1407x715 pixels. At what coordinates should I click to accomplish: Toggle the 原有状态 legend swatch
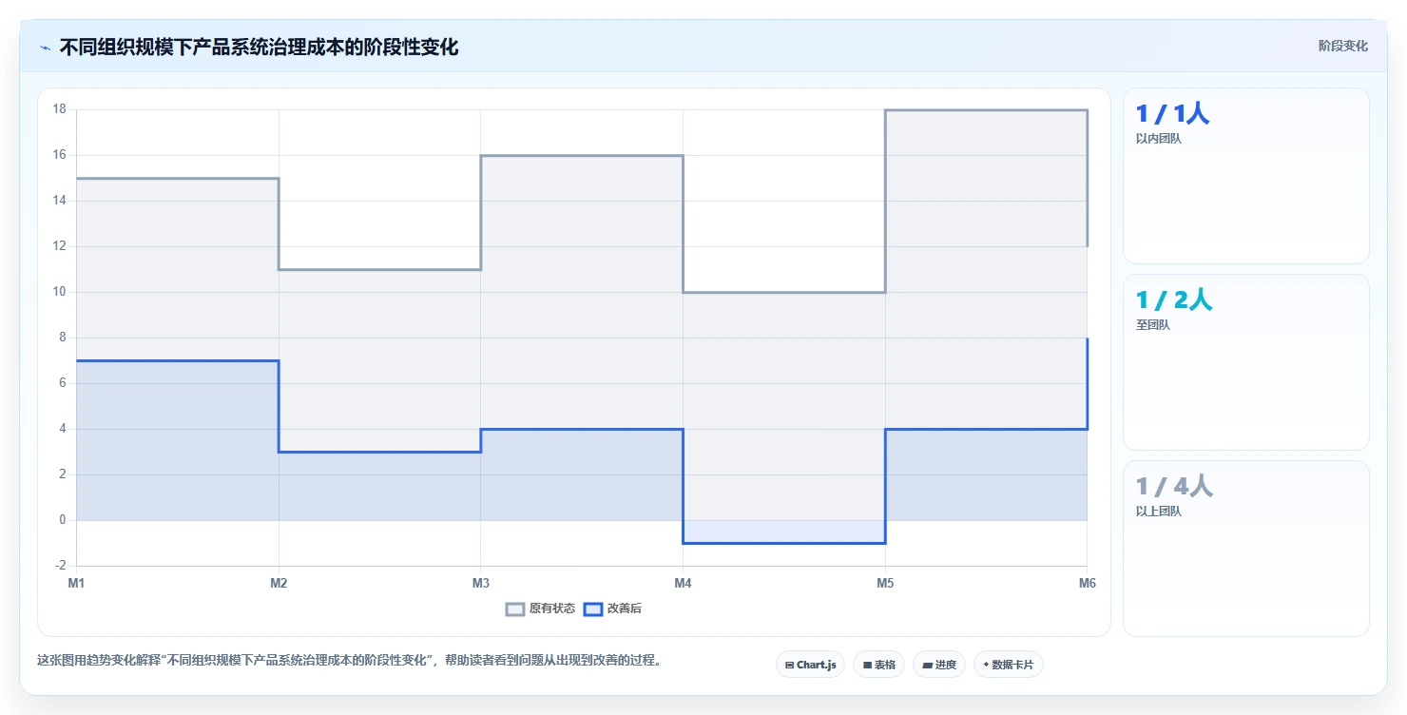coord(515,609)
